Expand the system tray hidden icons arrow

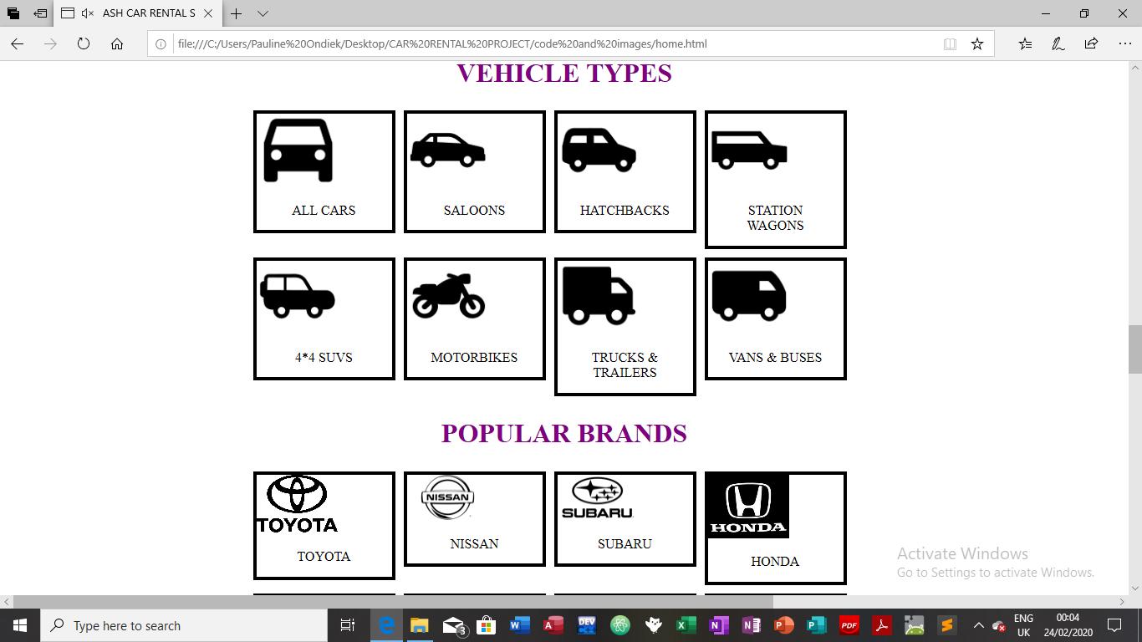point(978,625)
